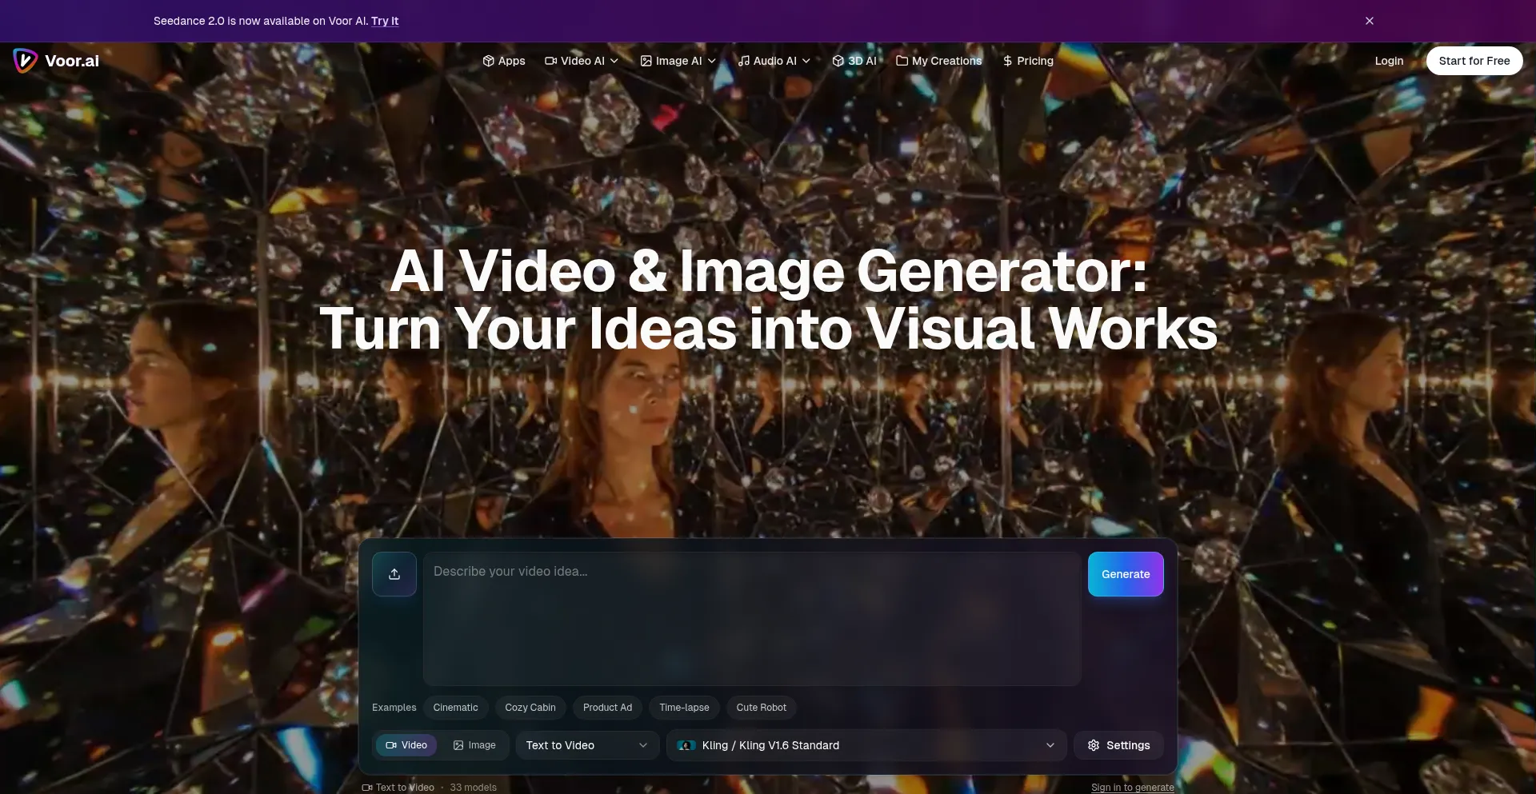The width and height of the screenshot is (1536, 794).
Task: Dismiss the Seedance announcement banner
Action: pyautogui.click(x=1370, y=21)
